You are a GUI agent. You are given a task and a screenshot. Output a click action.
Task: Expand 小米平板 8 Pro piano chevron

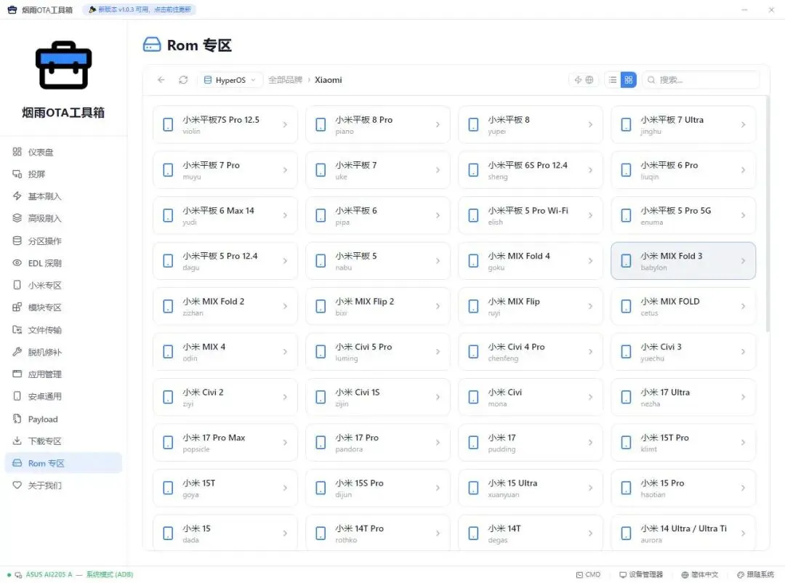438,125
